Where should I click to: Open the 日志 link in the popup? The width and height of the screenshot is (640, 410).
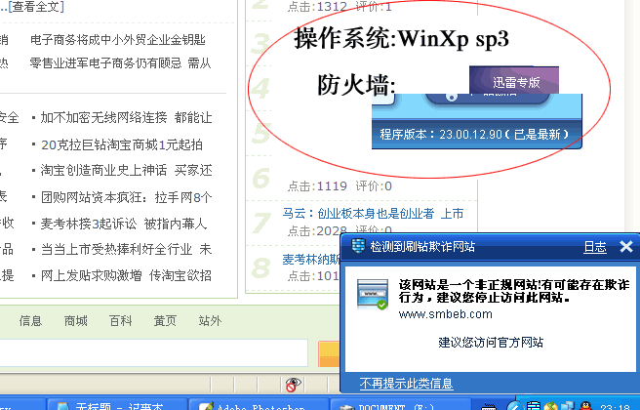[595, 247]
